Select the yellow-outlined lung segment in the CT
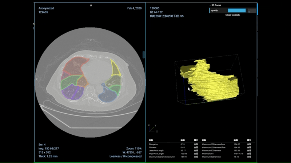 coord(115,68)
